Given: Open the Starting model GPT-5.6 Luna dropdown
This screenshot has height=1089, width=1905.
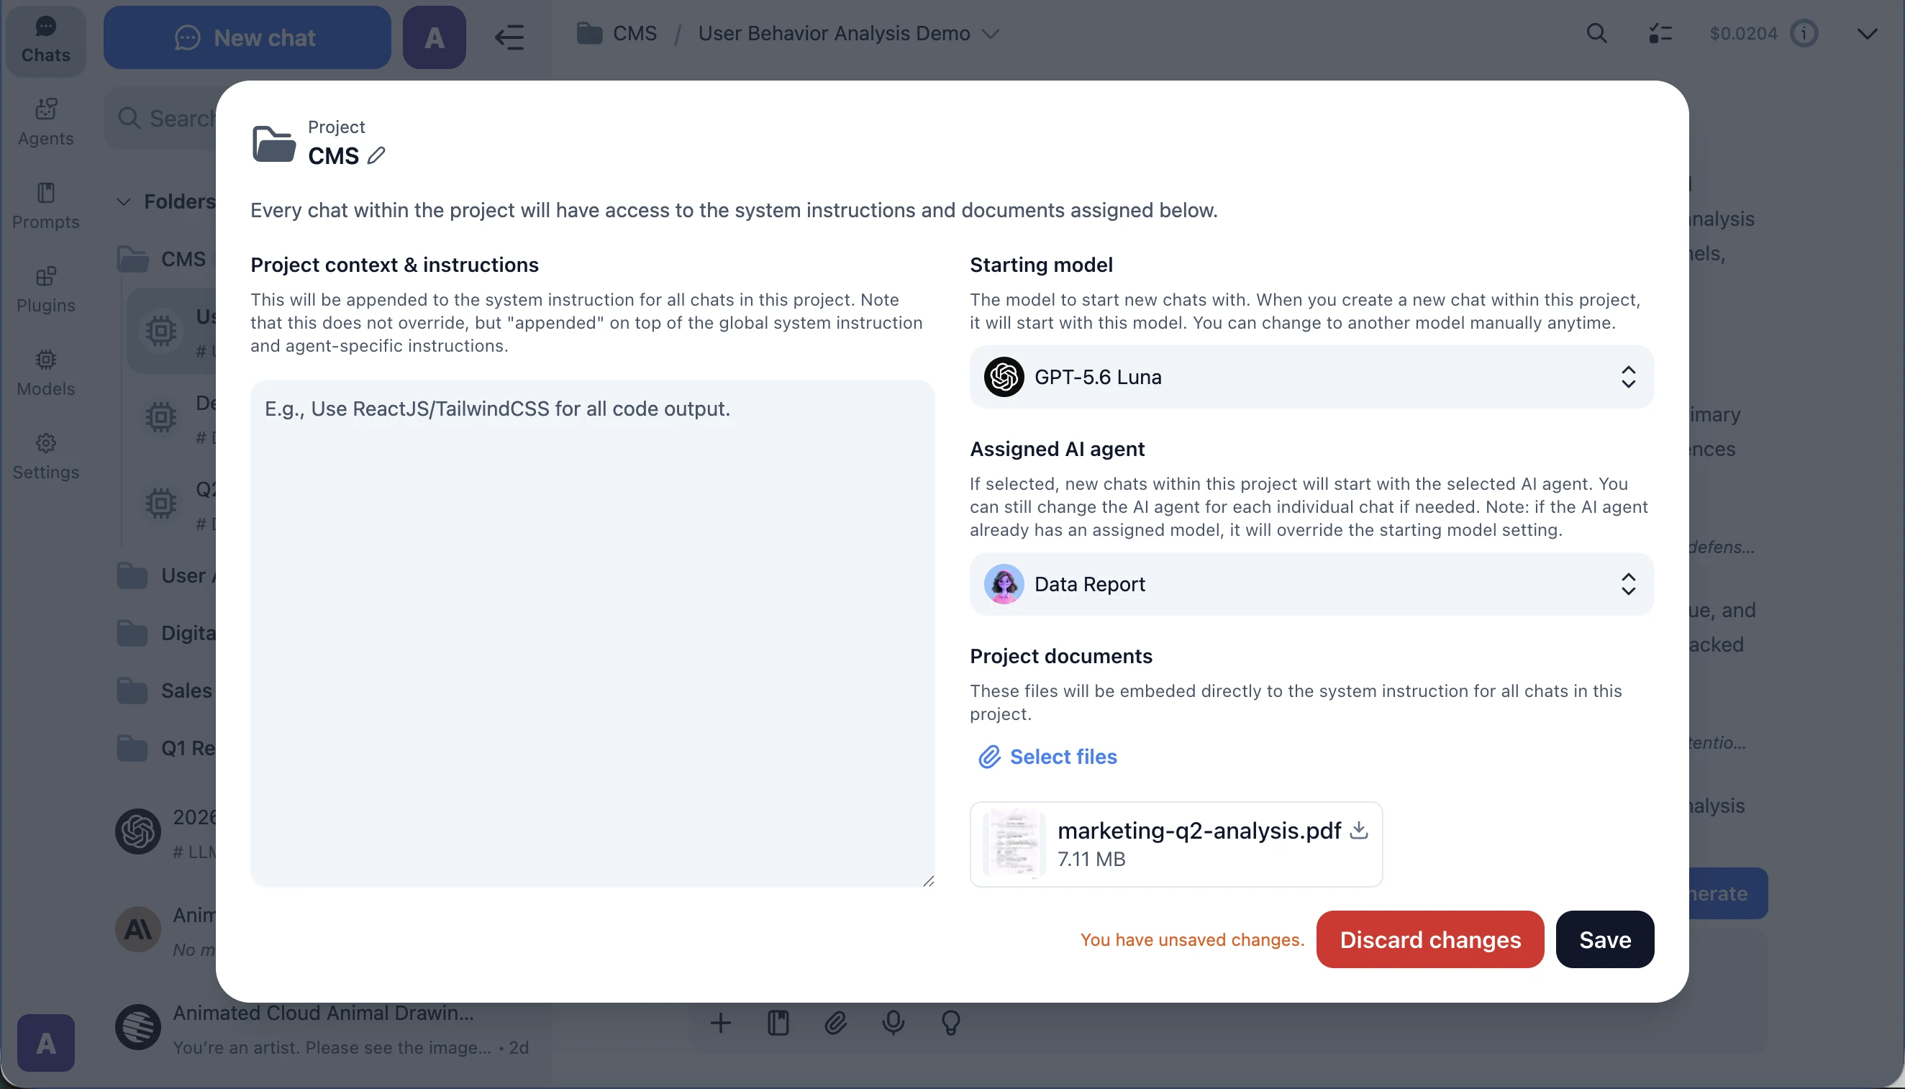Looking at the screenshot, I should [1311, 377].
